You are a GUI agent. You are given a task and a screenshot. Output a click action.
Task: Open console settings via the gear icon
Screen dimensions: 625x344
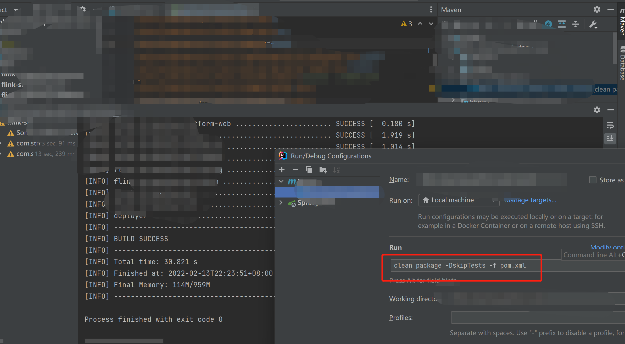tap(597, 110)
